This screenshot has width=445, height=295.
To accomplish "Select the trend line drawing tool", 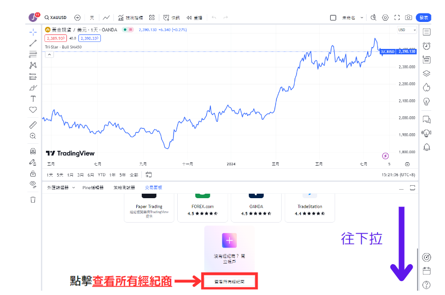I will pos(33,43).
